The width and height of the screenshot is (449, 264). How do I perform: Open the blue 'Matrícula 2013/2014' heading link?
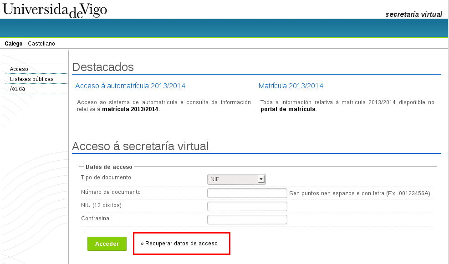pyautogui.click(x=291, y=86)
